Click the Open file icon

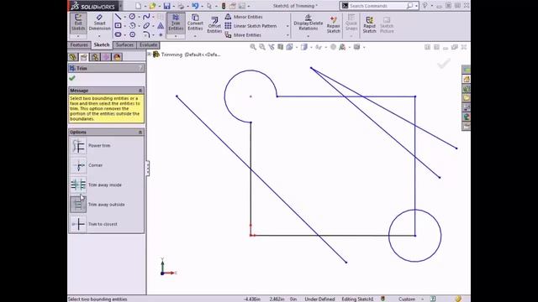pos(152,6)
